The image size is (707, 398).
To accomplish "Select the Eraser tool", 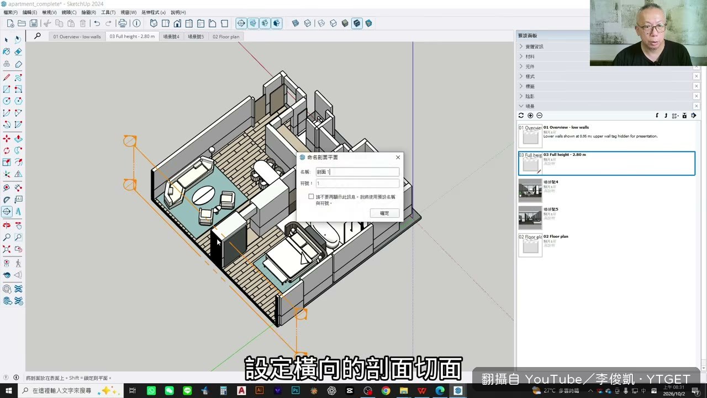I will point(18,51).
